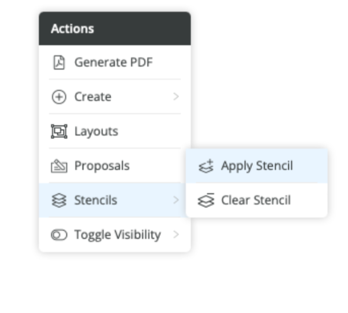Choose Clear Stencil text in the submenu
The width and height of the screenshot is (348, 313).
click(256, 201)
